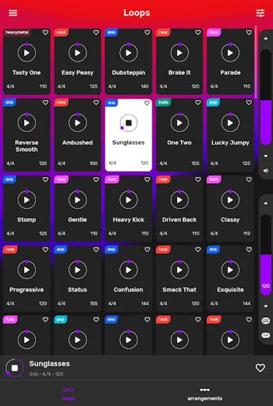Adjust the purple volume slider
Image resolution: width=273 pixels, height=406 pixels.
point(266,97)
